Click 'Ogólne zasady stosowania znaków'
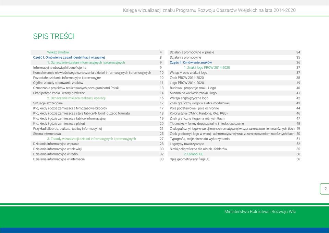The width and height of the screenshot is (329, 233). click(58, 83)
